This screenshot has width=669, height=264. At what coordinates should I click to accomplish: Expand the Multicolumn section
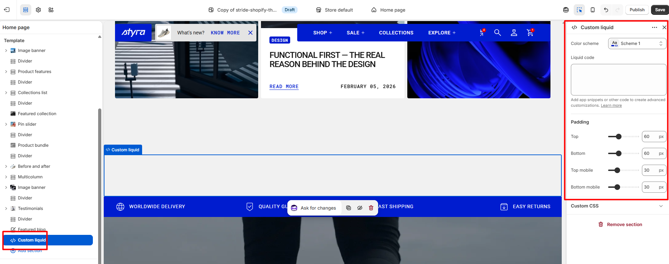(x=6, y=177)
